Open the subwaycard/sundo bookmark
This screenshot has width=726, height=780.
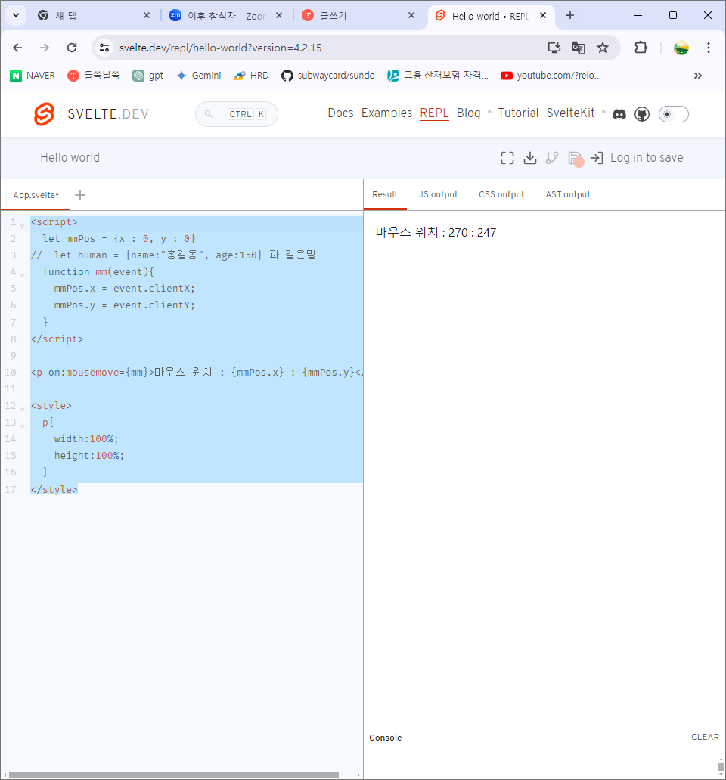pyautogui.click(x=328, y=76)
